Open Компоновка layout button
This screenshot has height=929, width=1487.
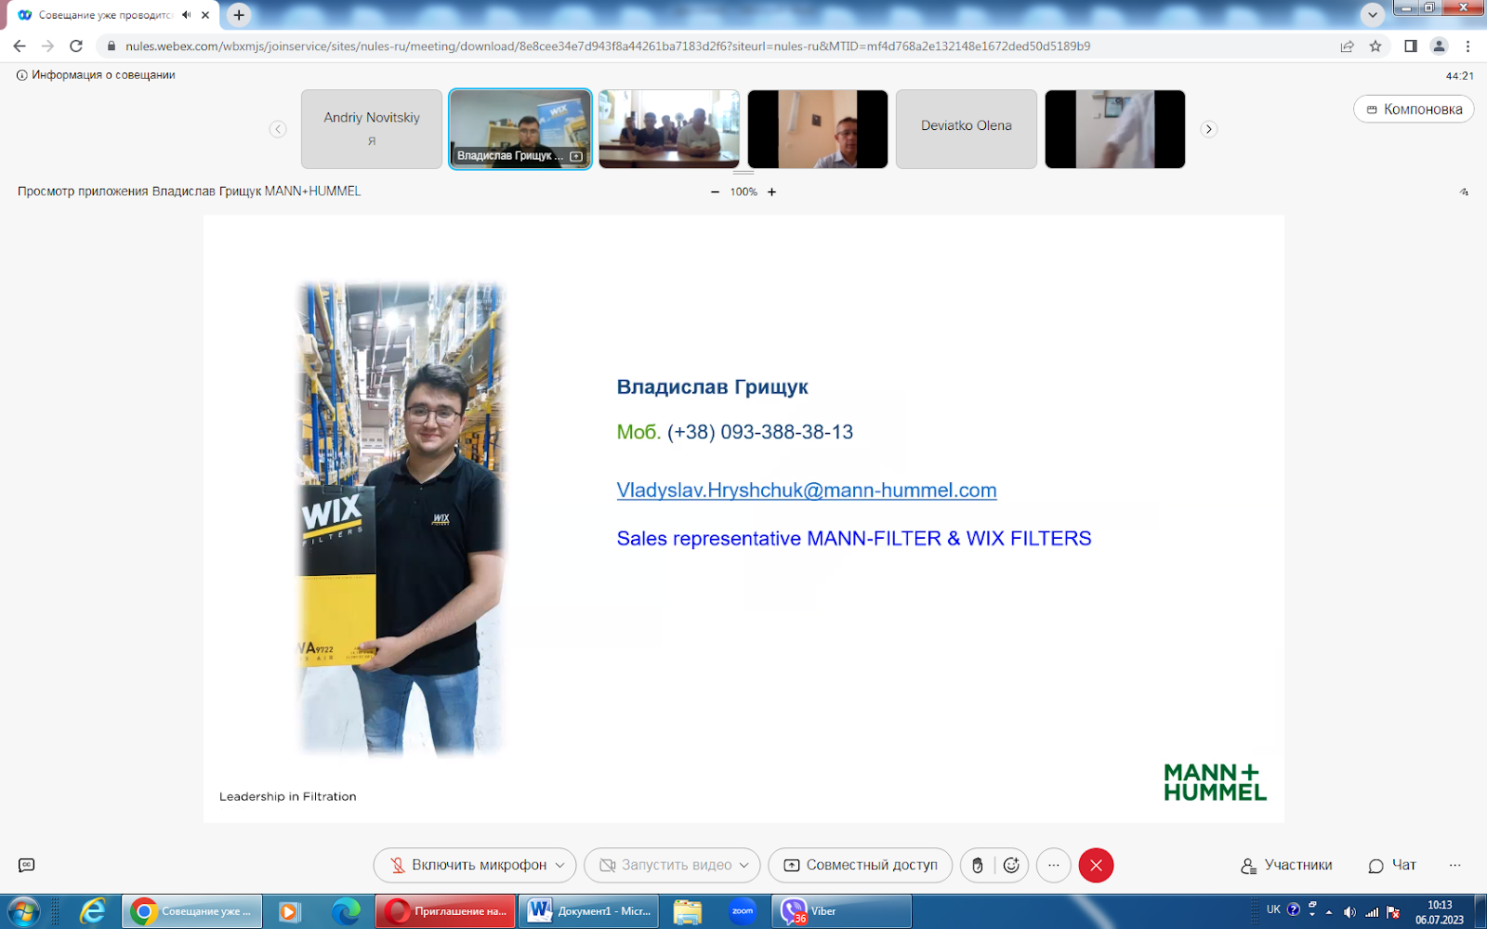pyautogui.click(x=1414, y=109)
